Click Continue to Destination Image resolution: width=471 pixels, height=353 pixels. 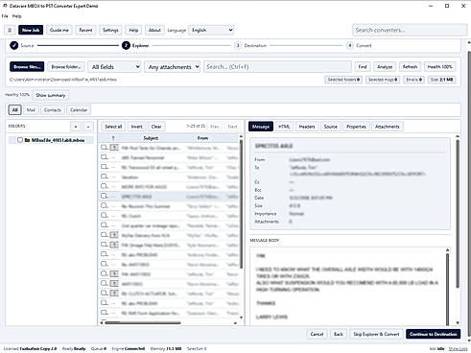click(x=434, y=334)
